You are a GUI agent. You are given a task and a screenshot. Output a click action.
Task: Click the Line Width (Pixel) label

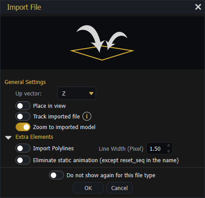pyautogui.click(x=121, y=149)
